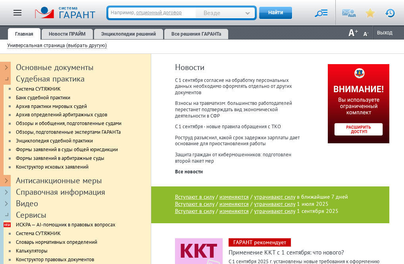Expand the Справочная информация section

6,192
